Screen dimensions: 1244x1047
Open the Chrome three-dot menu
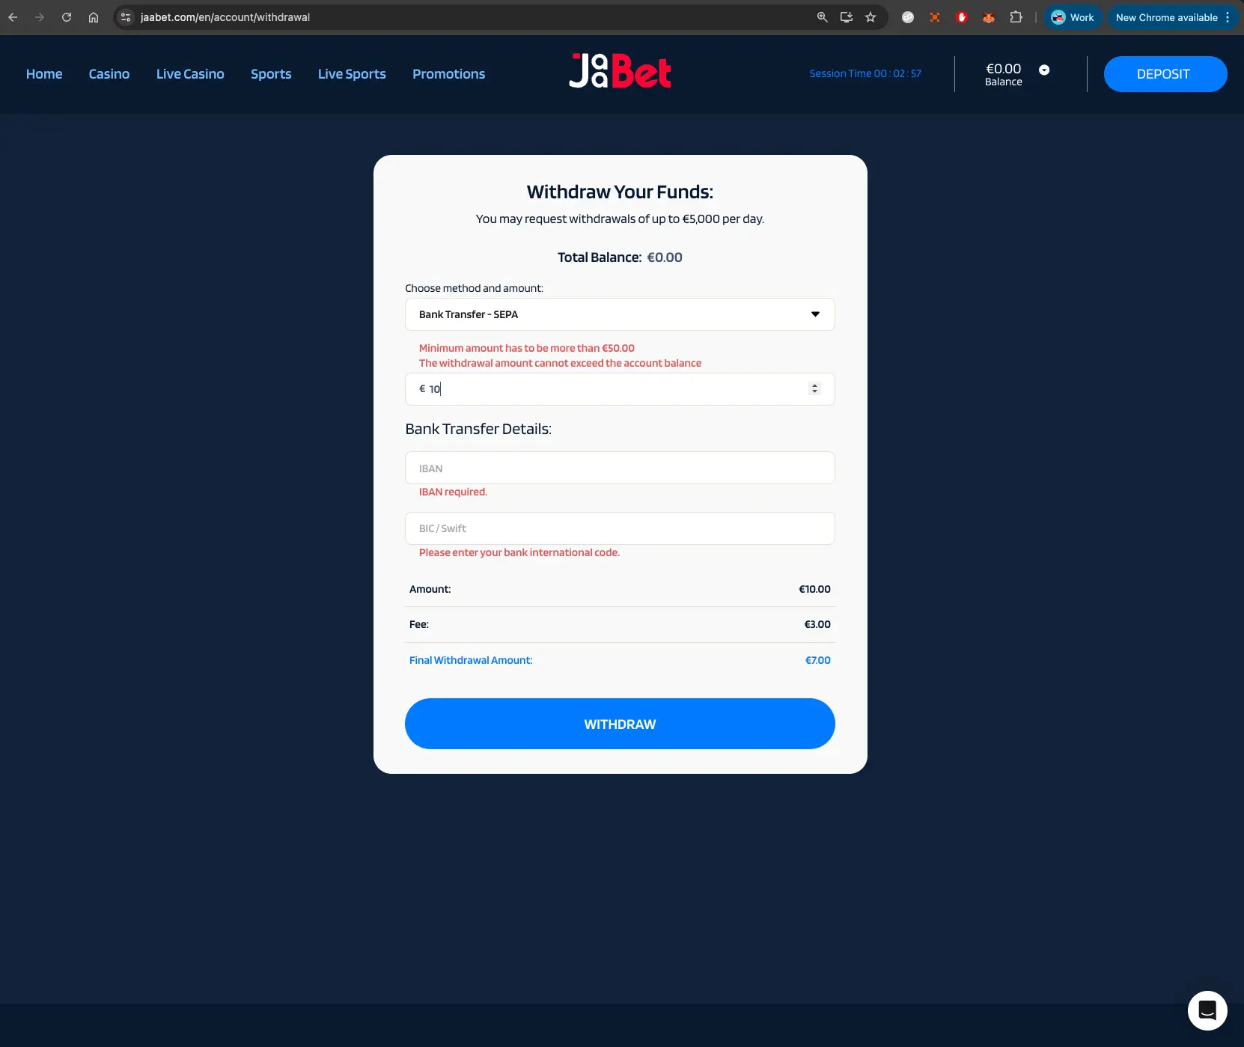pos(1228,17)
